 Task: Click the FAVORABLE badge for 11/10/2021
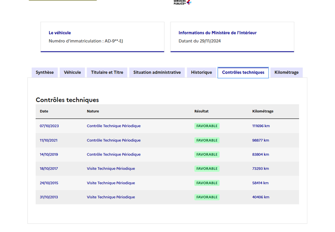click(x=207, y=140)
